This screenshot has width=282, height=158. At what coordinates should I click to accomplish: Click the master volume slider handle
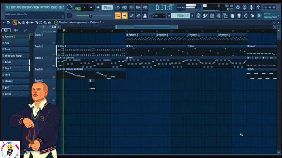(90, 16)
